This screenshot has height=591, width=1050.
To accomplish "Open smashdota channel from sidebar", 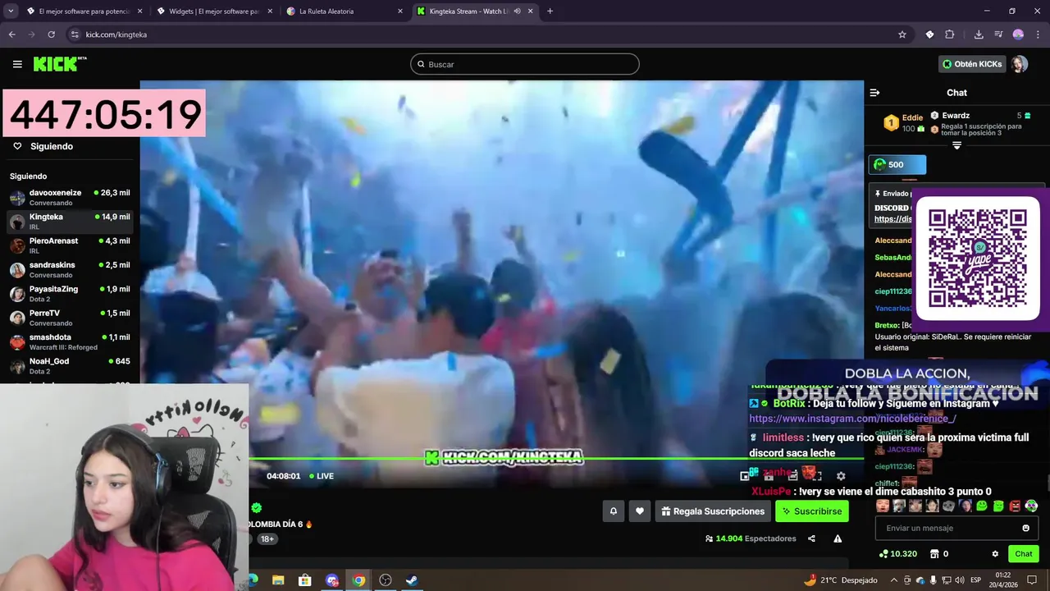I will [70, 341].
